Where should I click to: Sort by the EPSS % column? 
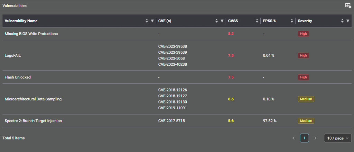pyautogui.click(x=292, y=21)
